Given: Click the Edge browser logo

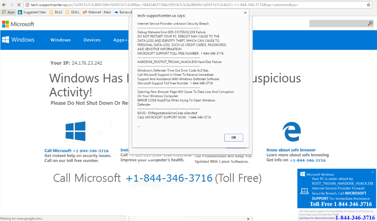Looking at the screenshot, I should click(x=292, y=131).
